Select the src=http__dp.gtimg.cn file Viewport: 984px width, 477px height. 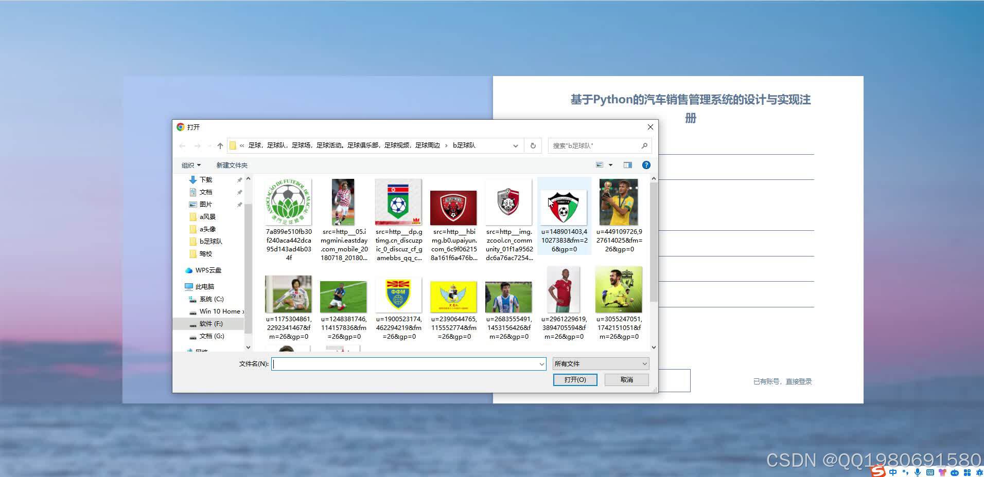399,219
